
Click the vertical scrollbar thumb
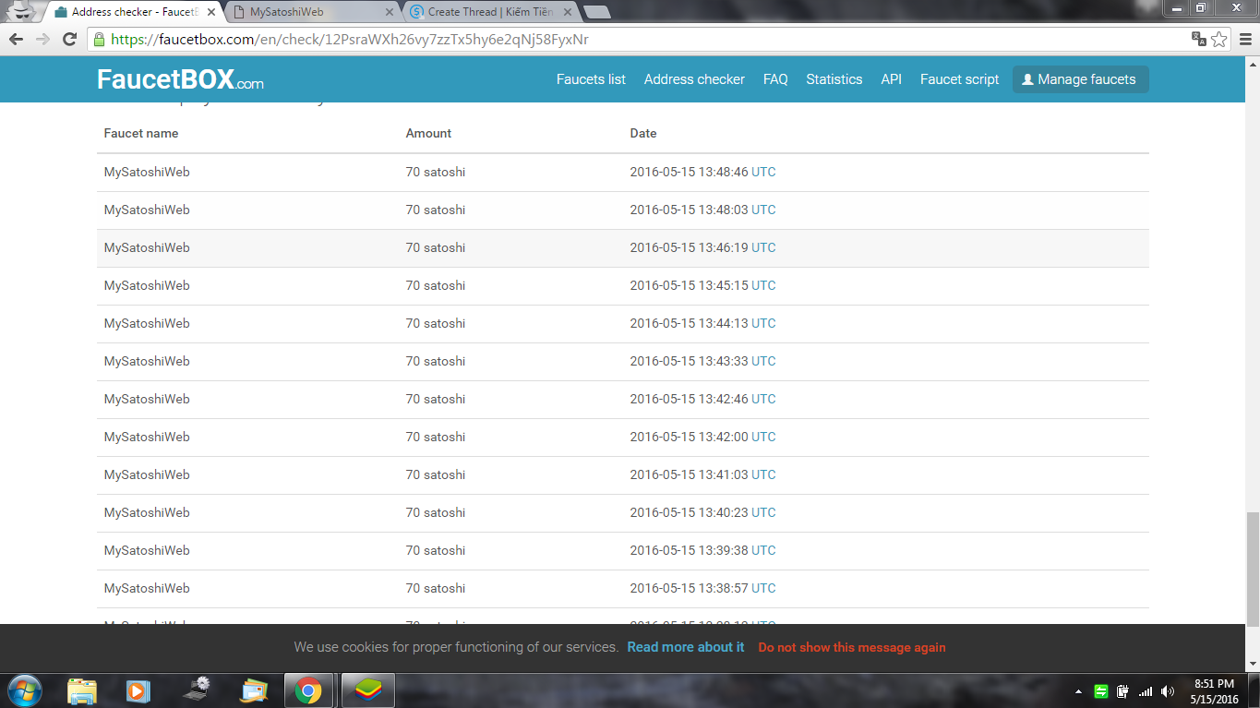point(1253,569)
